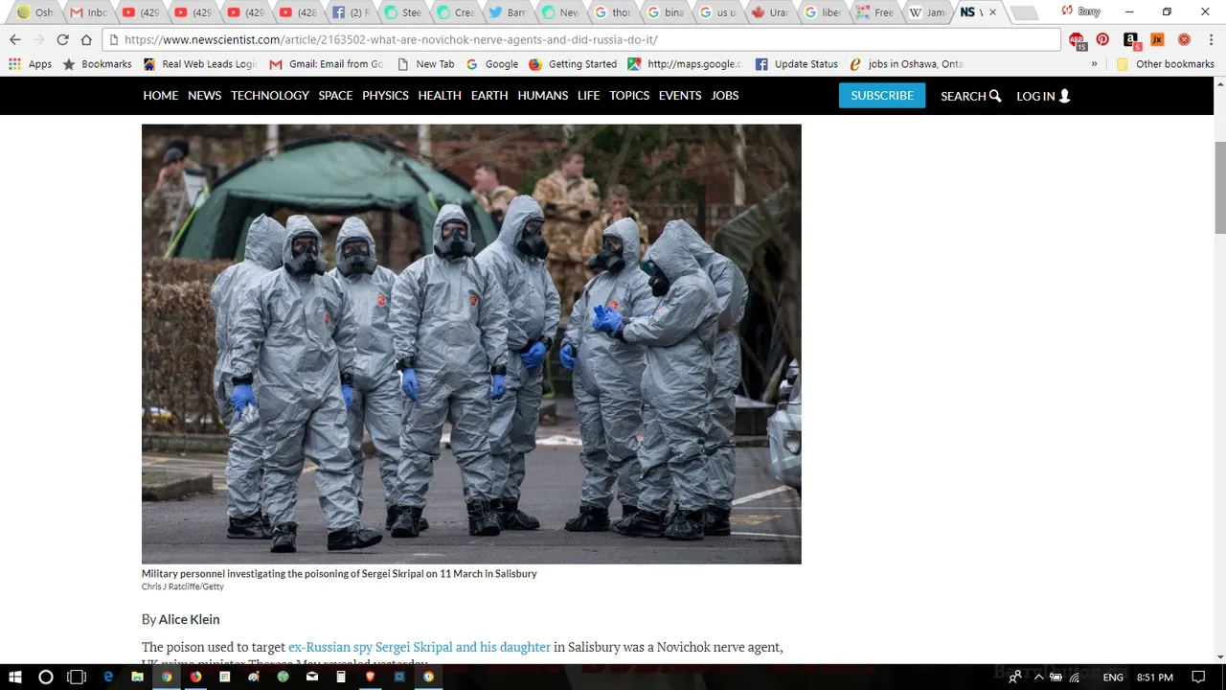The height and width of the screenshot is (690, 1226).
Task: Open the Mail app in taskbar
Action: click(312, 677)
